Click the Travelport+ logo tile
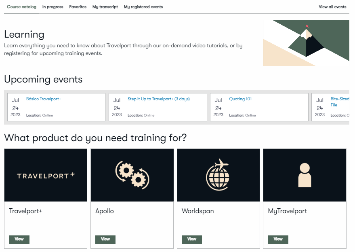Viewport: 355px width, 252px height. (46, 175)
